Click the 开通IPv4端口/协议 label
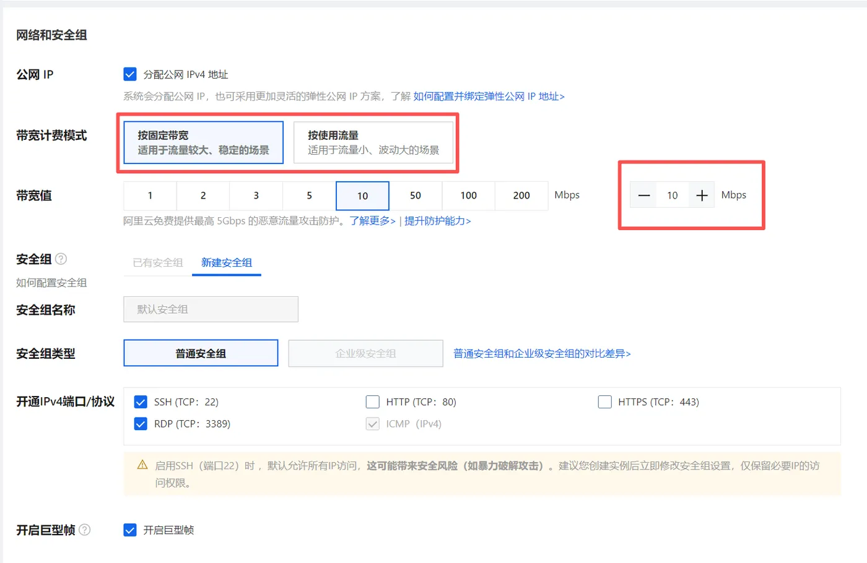 (65, 402)
